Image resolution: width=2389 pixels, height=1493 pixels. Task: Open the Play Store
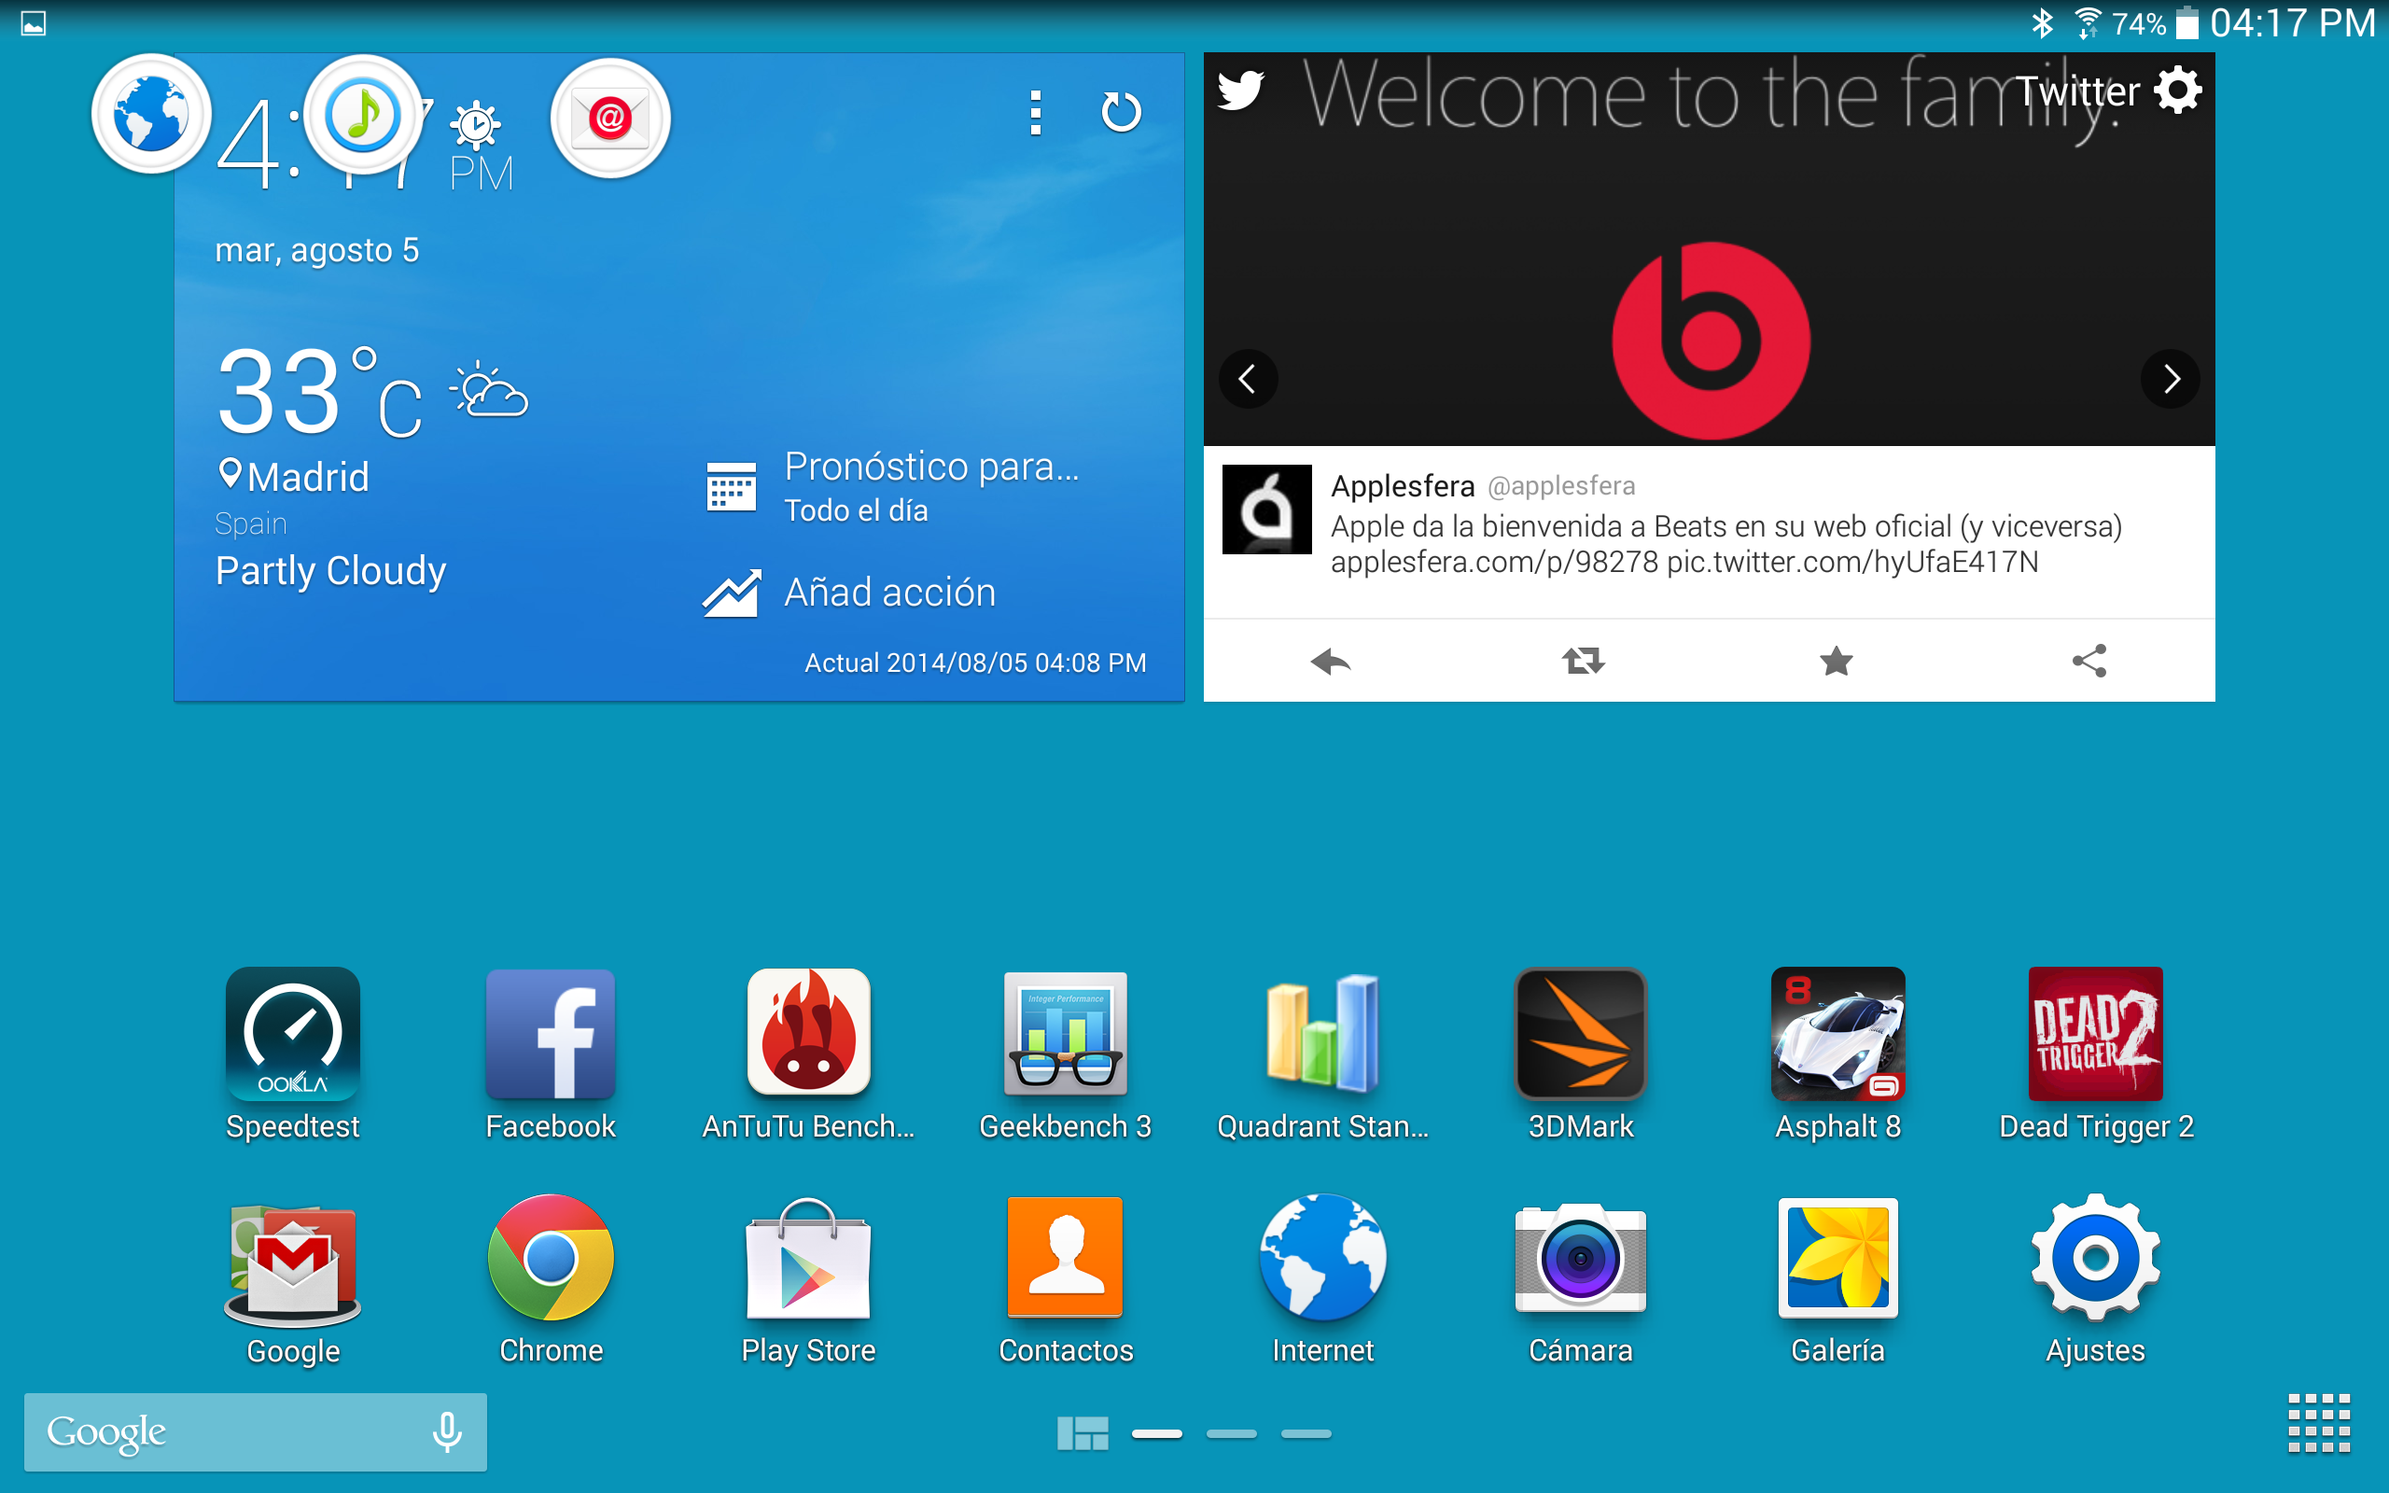tap(808, 1258)
